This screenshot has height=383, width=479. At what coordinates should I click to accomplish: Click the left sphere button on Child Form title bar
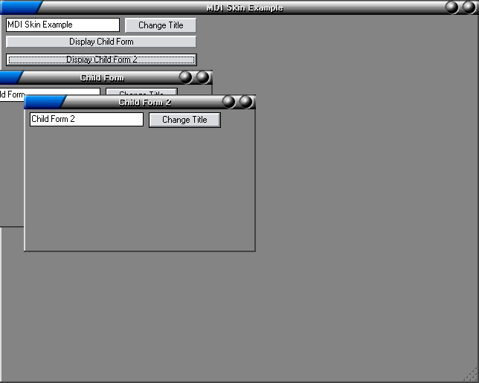click(186, 77)
